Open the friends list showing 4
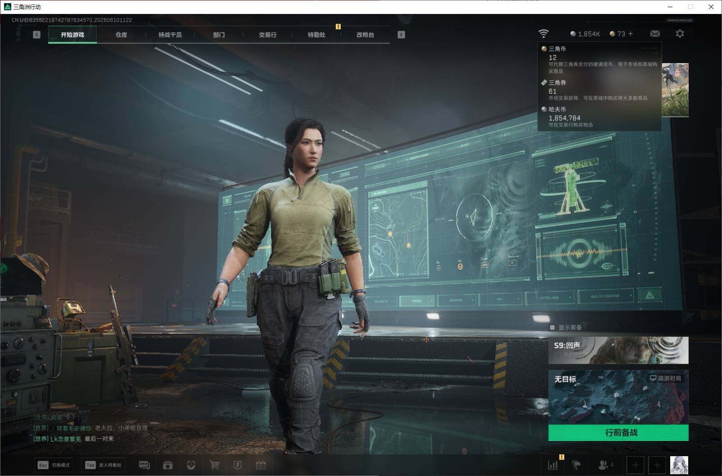Screen dimensions: 722x476 click(605, 465)
